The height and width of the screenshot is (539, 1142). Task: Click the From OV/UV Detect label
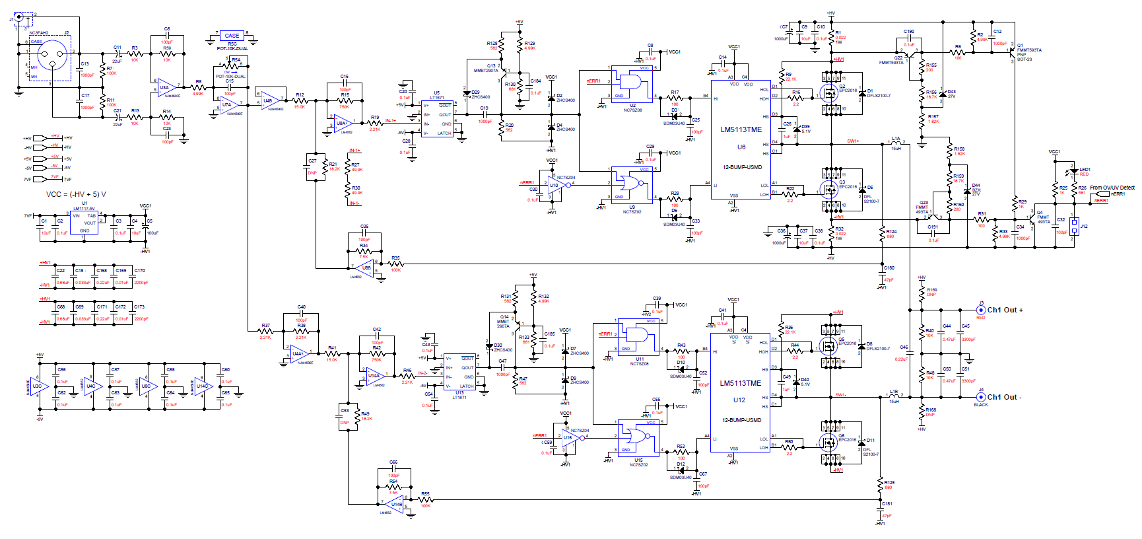(x=1112, y=188)
